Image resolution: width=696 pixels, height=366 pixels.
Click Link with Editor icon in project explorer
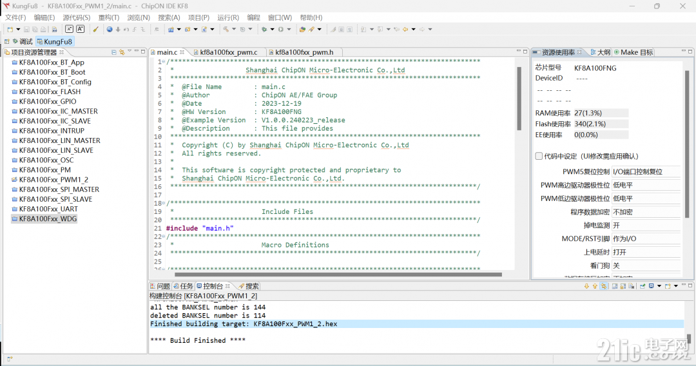(x=122, y=52)
